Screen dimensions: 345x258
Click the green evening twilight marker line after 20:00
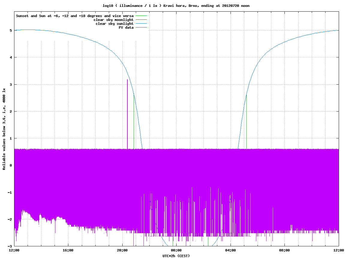[x=134, y=121]
